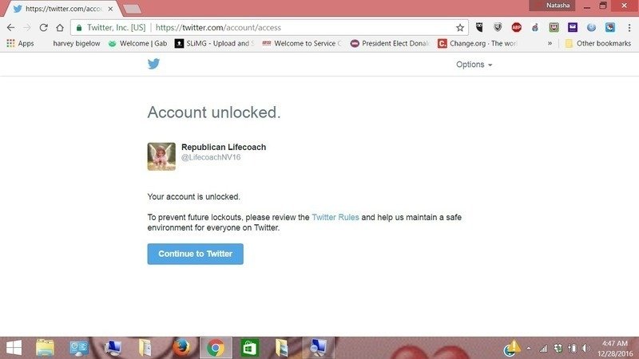Open the Apps bookmarks shortcut
Screen dimensions: 639x359
point(21,43)
